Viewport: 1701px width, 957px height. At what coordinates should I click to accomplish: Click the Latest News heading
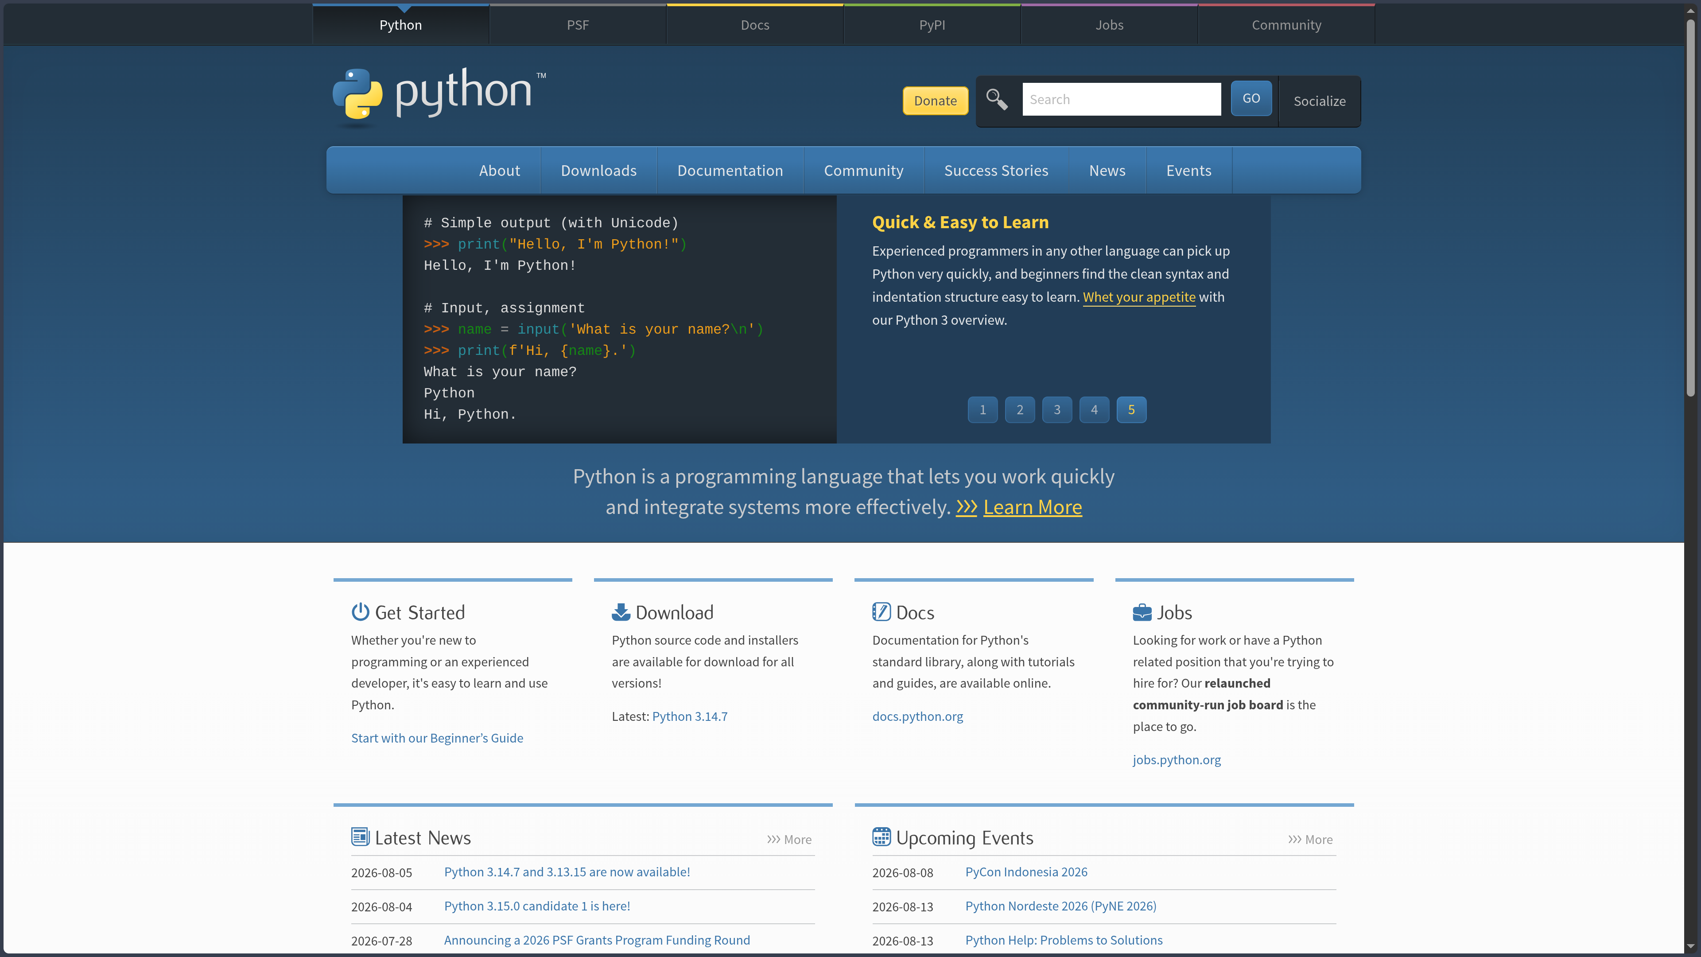click(x=423, y=837)
